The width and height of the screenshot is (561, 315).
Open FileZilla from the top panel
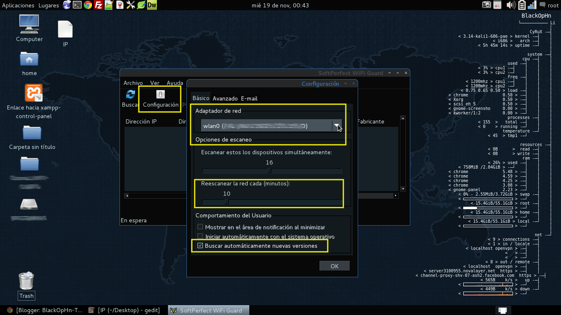[98, 5]
